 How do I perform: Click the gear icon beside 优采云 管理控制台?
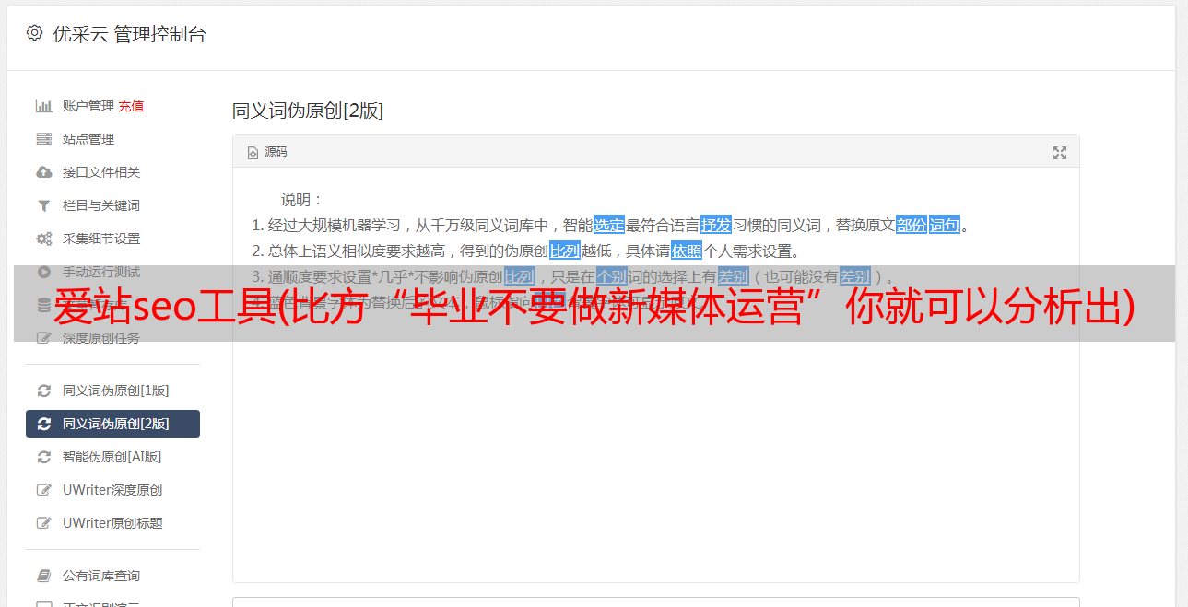(34, 33)
